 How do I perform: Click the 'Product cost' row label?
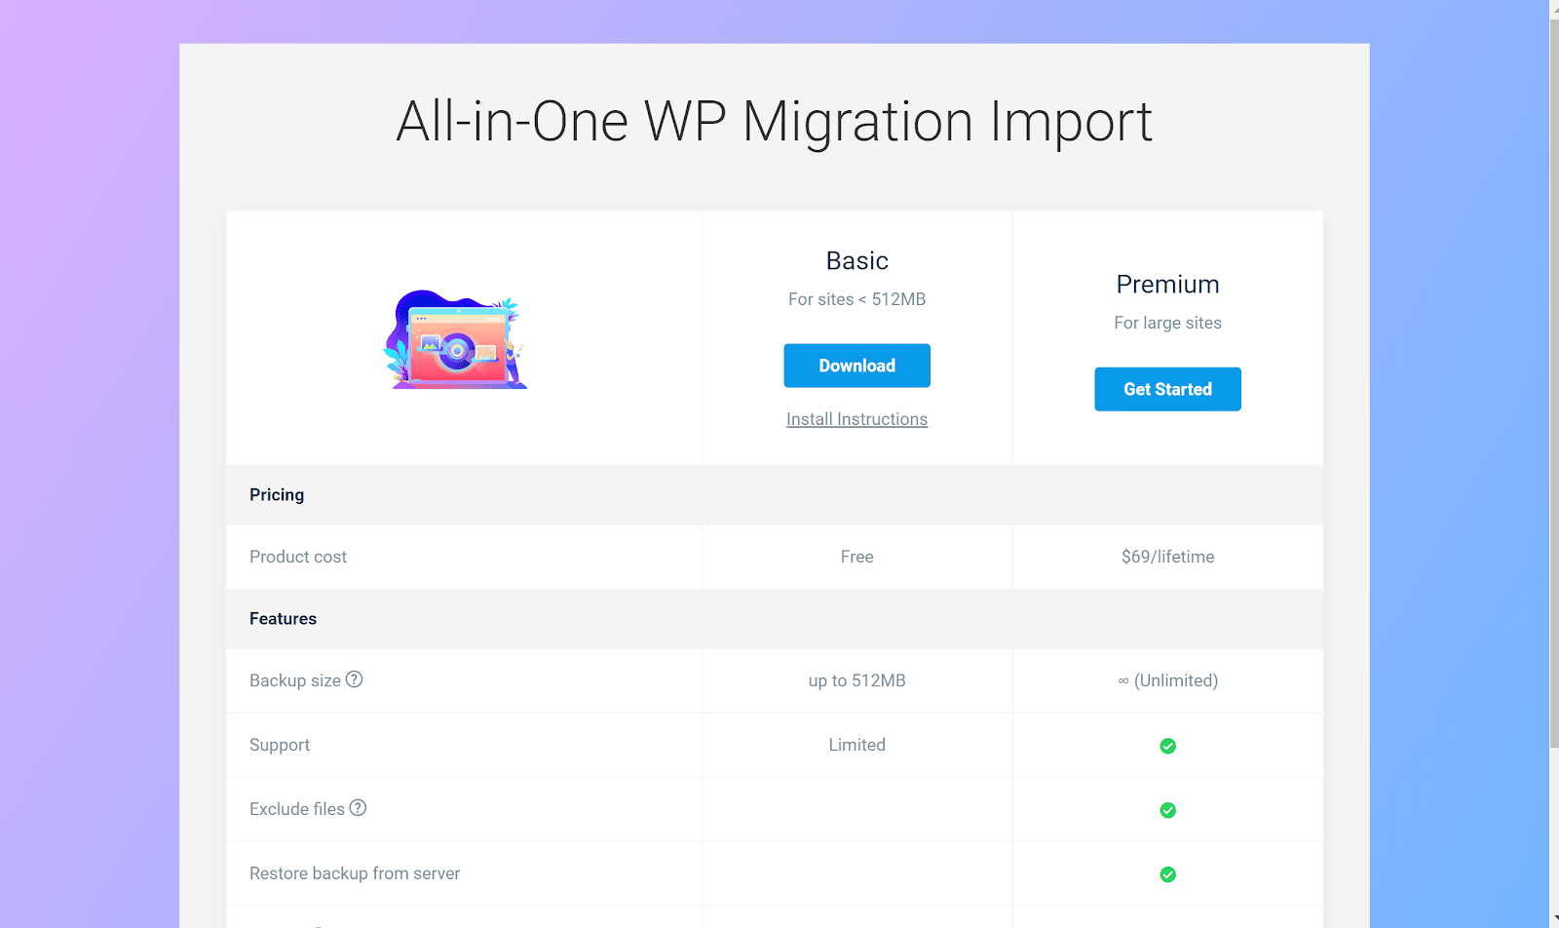298,557
